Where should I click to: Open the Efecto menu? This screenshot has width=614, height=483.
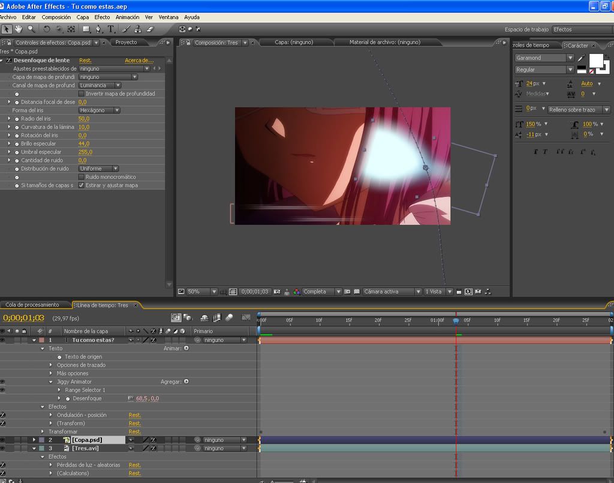click(x=102, y=17)
